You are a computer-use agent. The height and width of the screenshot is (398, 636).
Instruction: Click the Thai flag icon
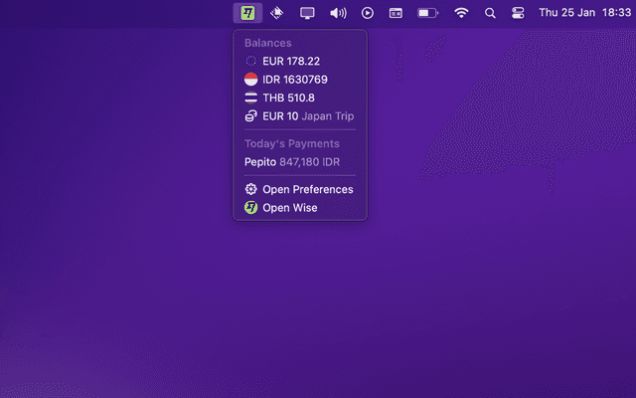(250, 98)
